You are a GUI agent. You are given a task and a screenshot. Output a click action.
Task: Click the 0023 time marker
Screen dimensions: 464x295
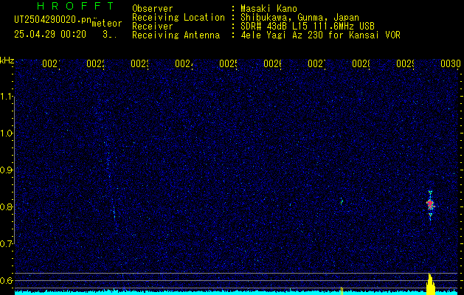click(x=139, y=63)
